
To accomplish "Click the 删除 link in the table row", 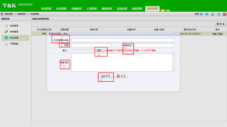I will pos(220,34).
